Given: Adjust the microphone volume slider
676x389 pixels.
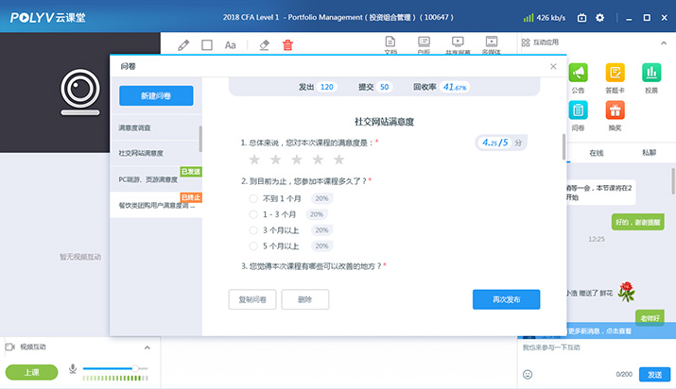Looking at the screenshot, I should [134, 368].
